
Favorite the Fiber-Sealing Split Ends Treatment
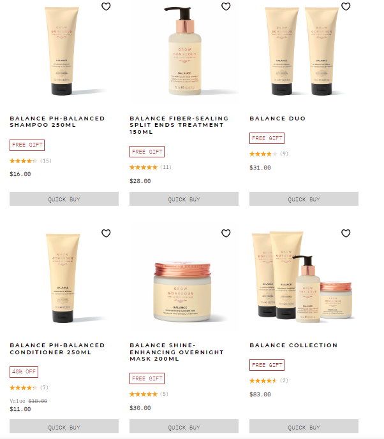[226, 6]
